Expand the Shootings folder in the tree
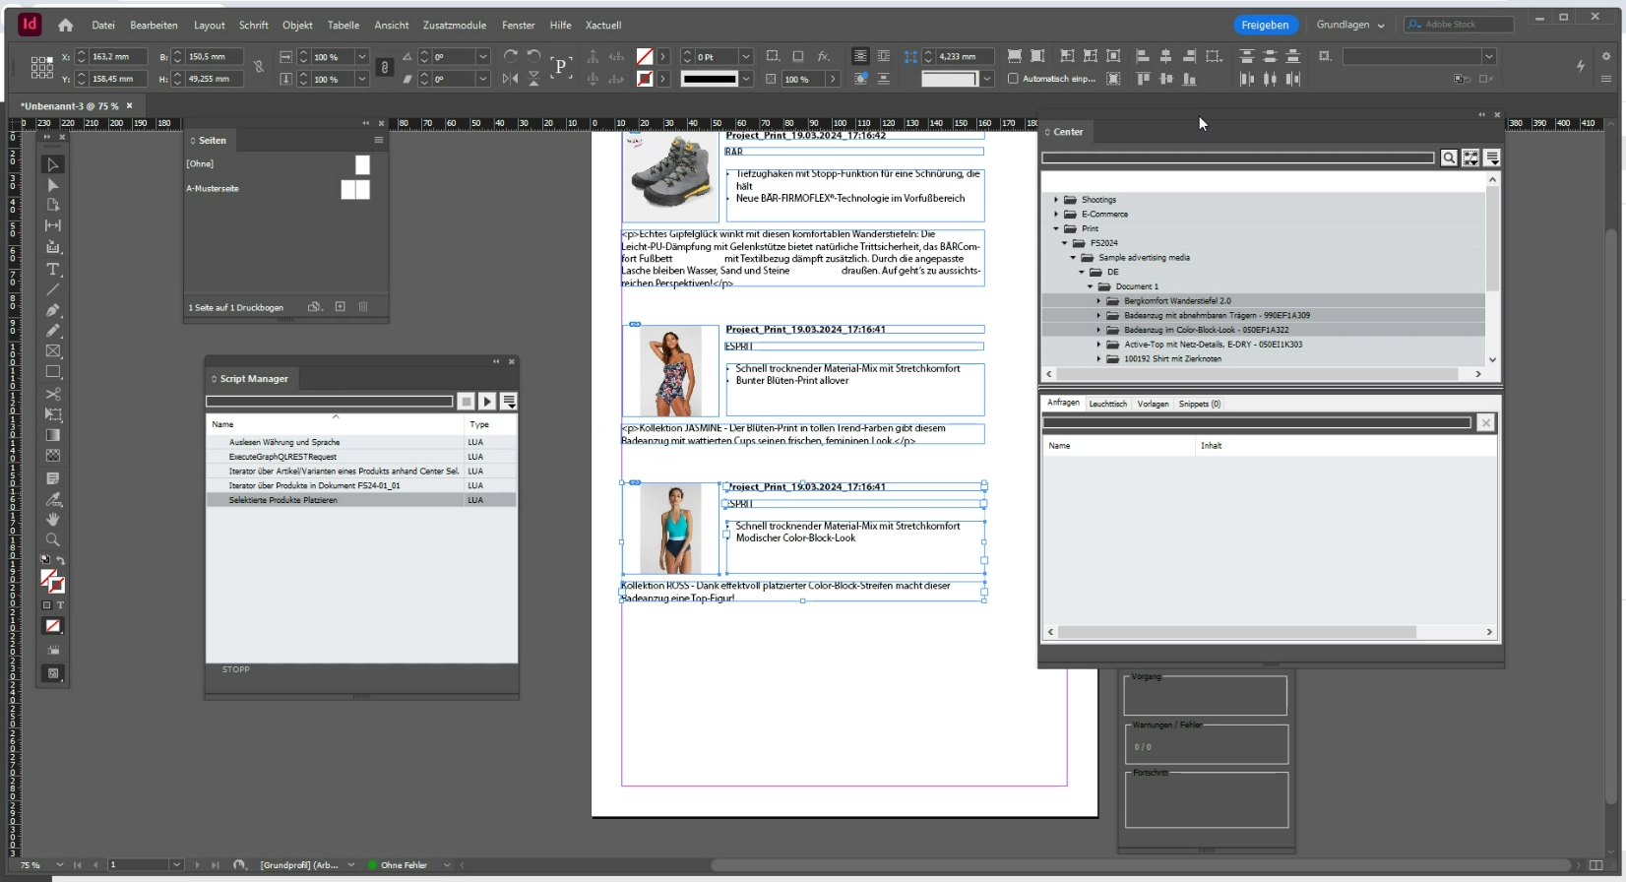 pyautogui.click(x=1056, y=200)
